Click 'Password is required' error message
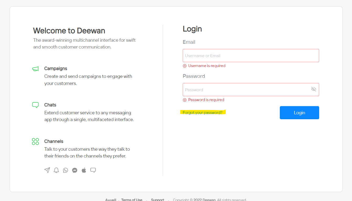Screen dimensions: 352x201 [206, 100]
